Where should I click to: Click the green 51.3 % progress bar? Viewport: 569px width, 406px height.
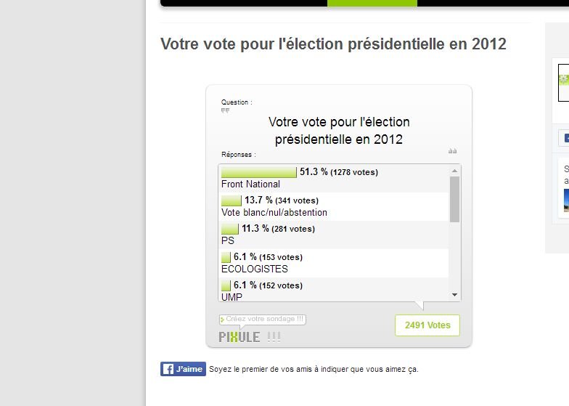(x=258, y=172)
